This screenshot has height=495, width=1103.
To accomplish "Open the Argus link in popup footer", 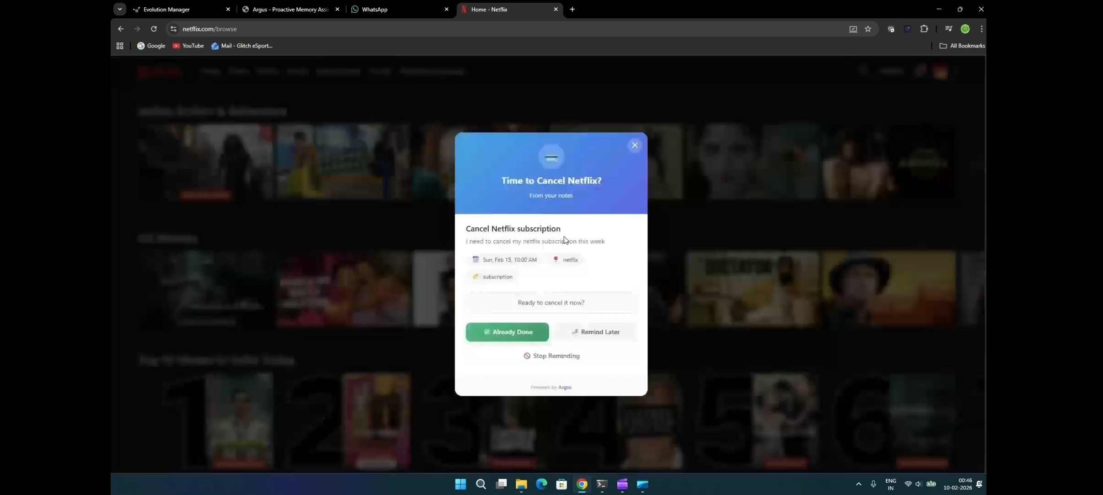I will [565, 387].
